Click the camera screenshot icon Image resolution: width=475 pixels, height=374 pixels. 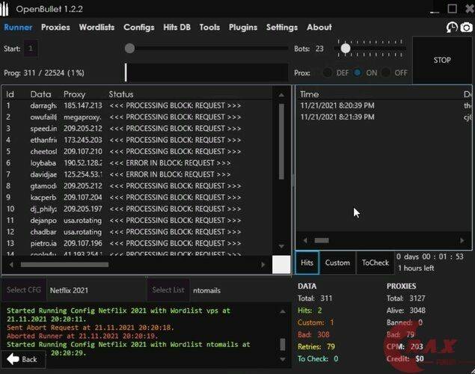click(x=466, y=28)
